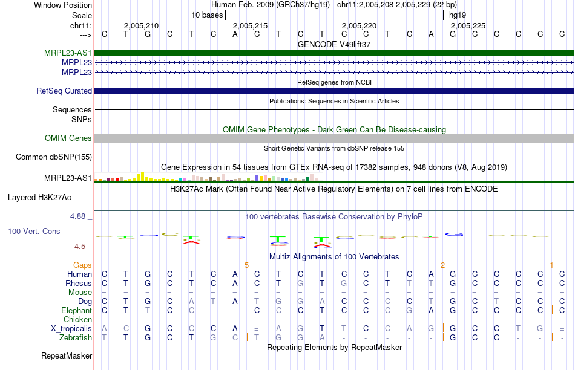This screenshot has width=575, height=370.
Task: Click 'Repeating Elements by RepeatMasker' title
Action: 334,347
